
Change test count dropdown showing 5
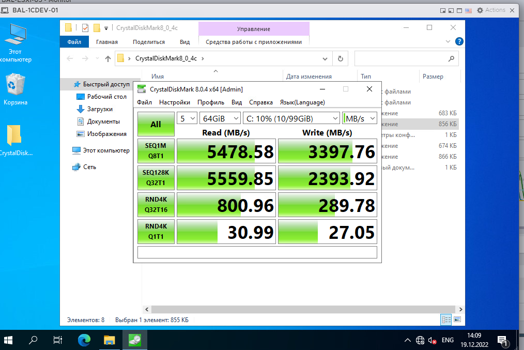(187, 118)
